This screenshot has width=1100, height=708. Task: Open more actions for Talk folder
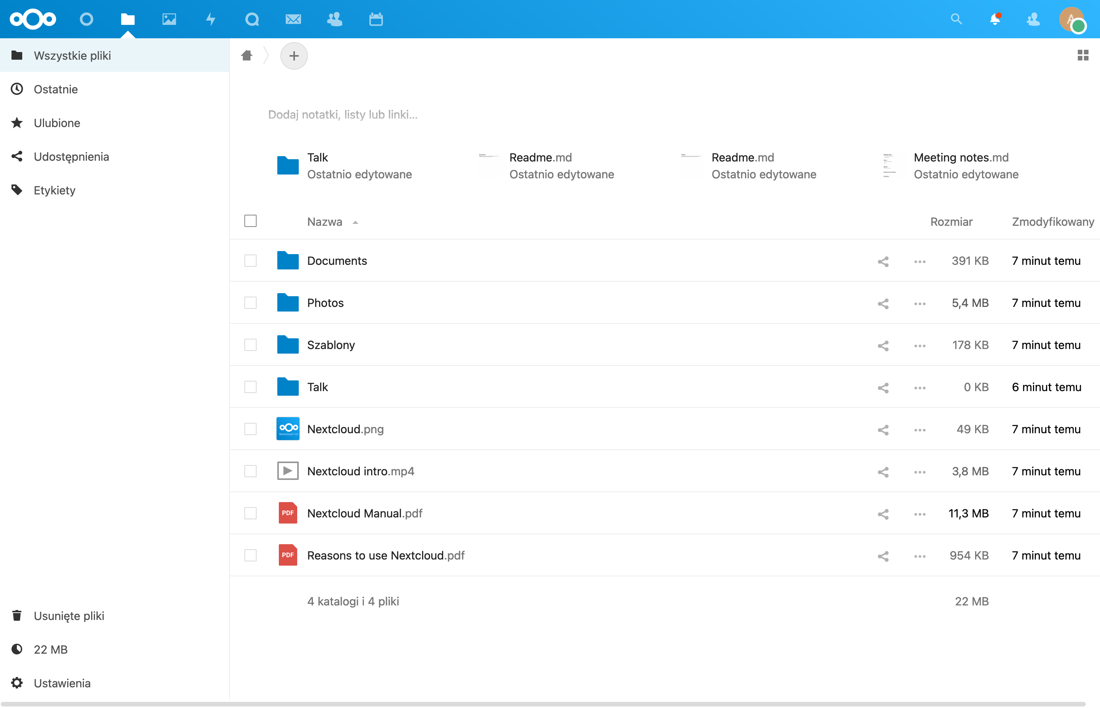click(920, 388)
